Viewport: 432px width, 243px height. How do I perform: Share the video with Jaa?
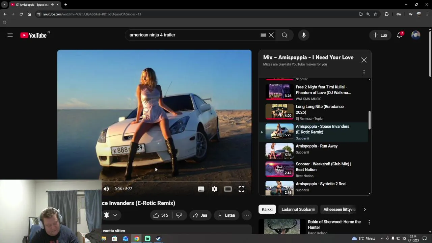200,215
